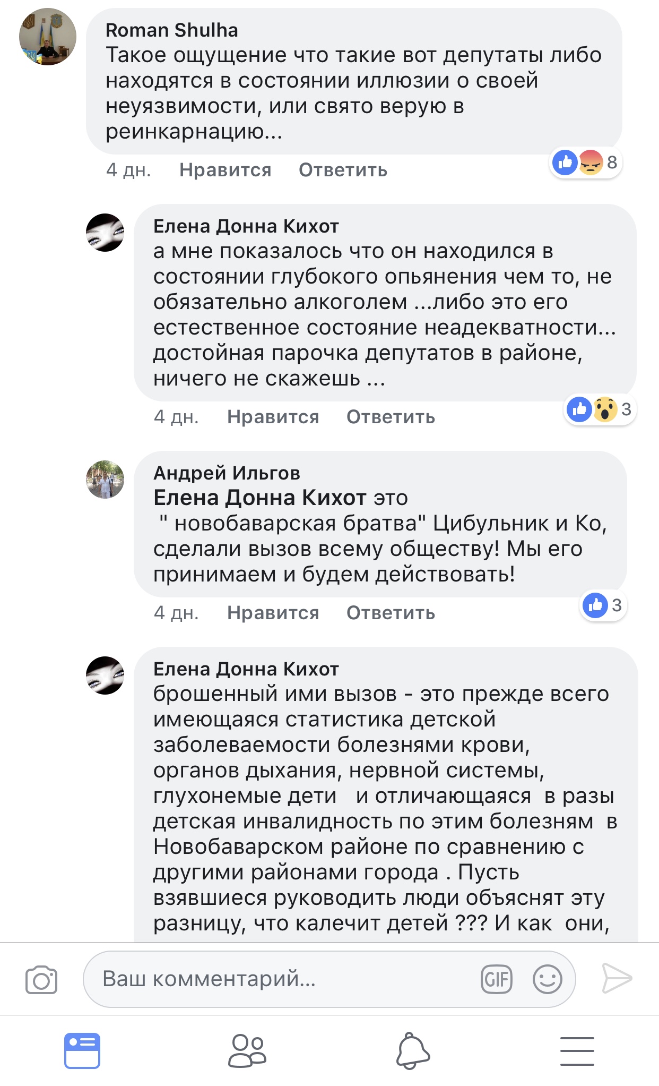Open the News Feed tab
The image size is (659, 1086).
tap(82, 1050)
